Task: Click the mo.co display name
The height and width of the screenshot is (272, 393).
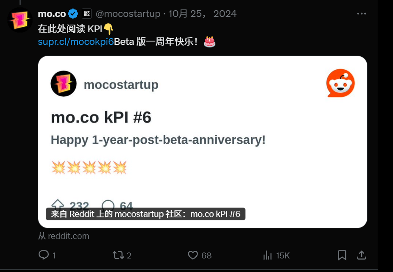Action: click(x=52, y=14)
